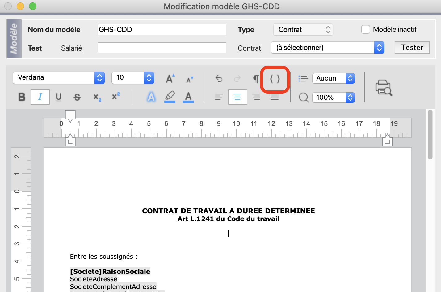Click the Tester button

click(412, 48)
